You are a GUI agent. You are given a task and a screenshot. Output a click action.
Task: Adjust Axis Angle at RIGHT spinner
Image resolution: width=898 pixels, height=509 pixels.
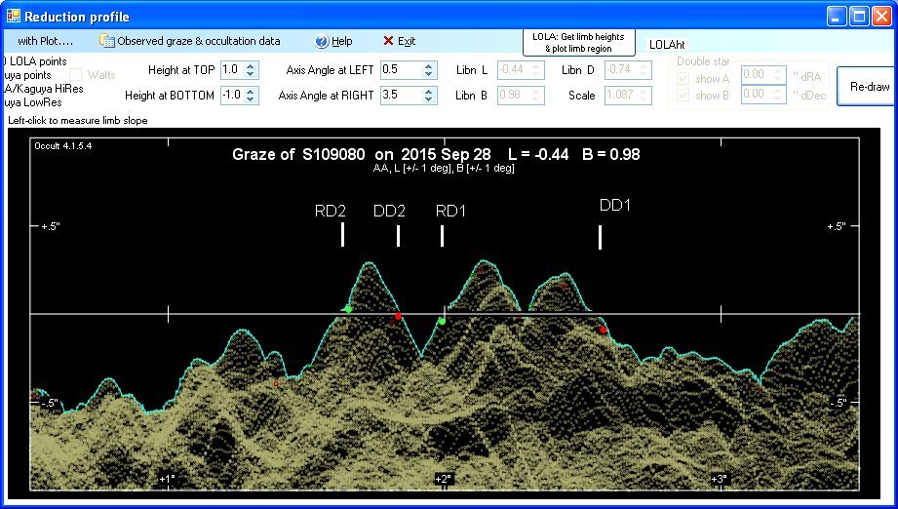[429, 96]
